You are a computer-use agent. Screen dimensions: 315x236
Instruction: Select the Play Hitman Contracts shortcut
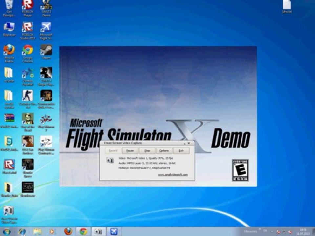tap(46, 145)
